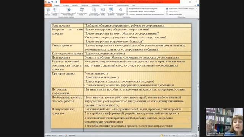Go to previous slide using double-arrow button
This screenshot has height=137, width=244.
(x=198, y=128)
